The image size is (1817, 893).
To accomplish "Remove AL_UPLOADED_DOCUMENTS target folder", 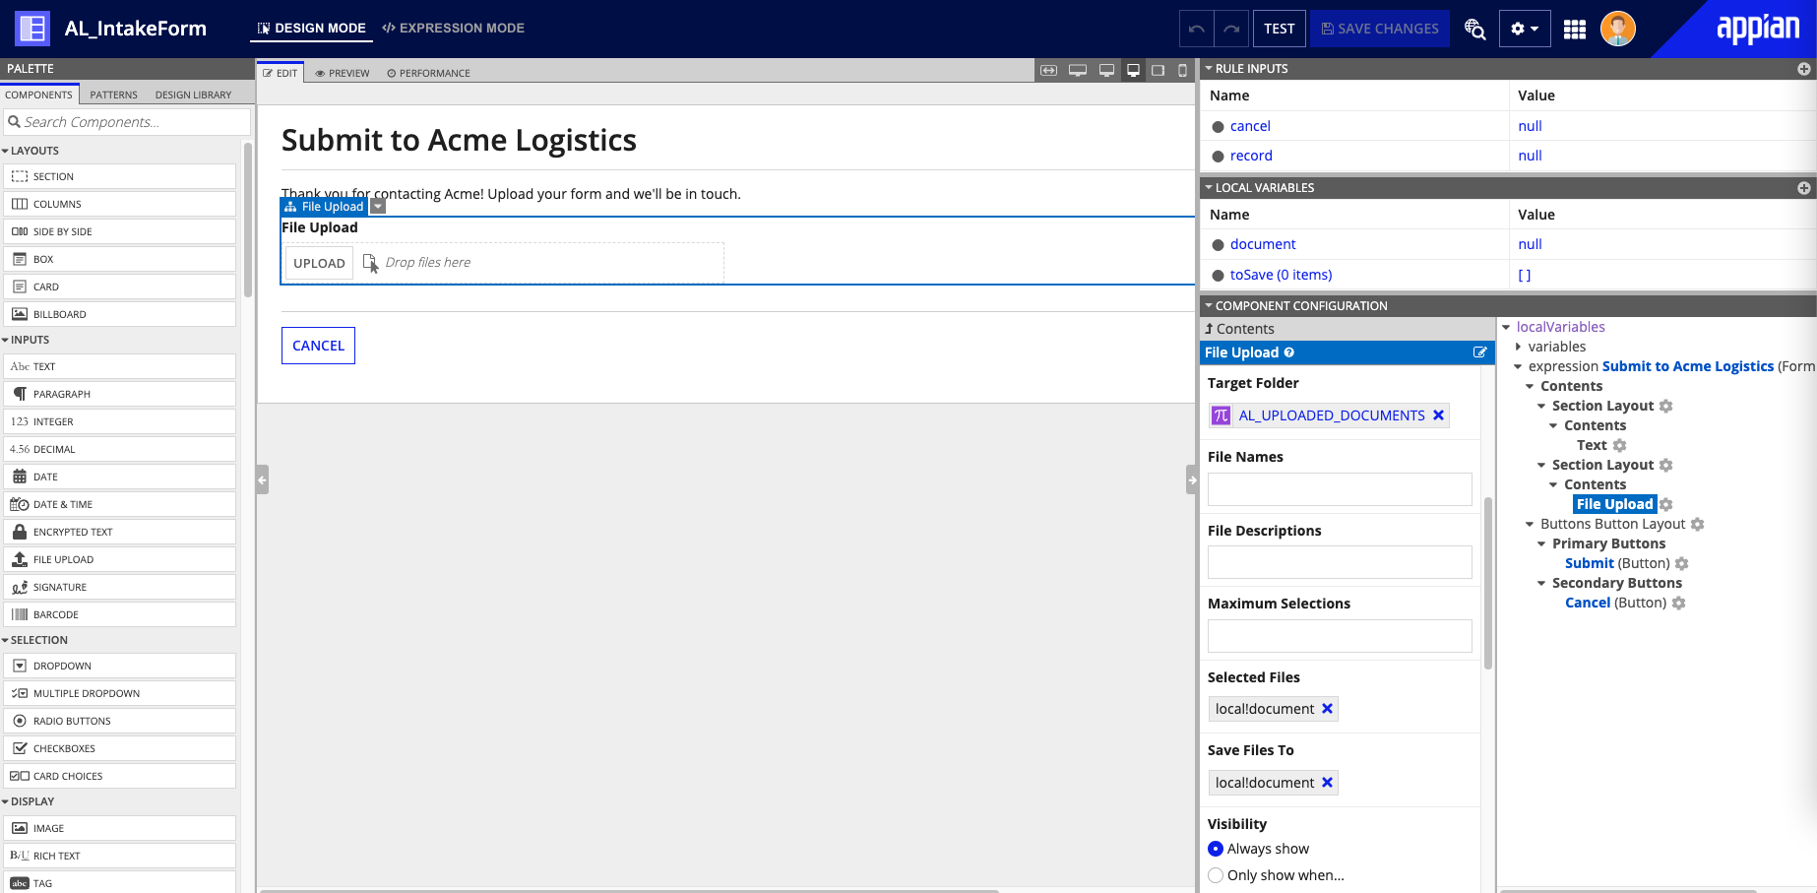I will coord(1438,415).
